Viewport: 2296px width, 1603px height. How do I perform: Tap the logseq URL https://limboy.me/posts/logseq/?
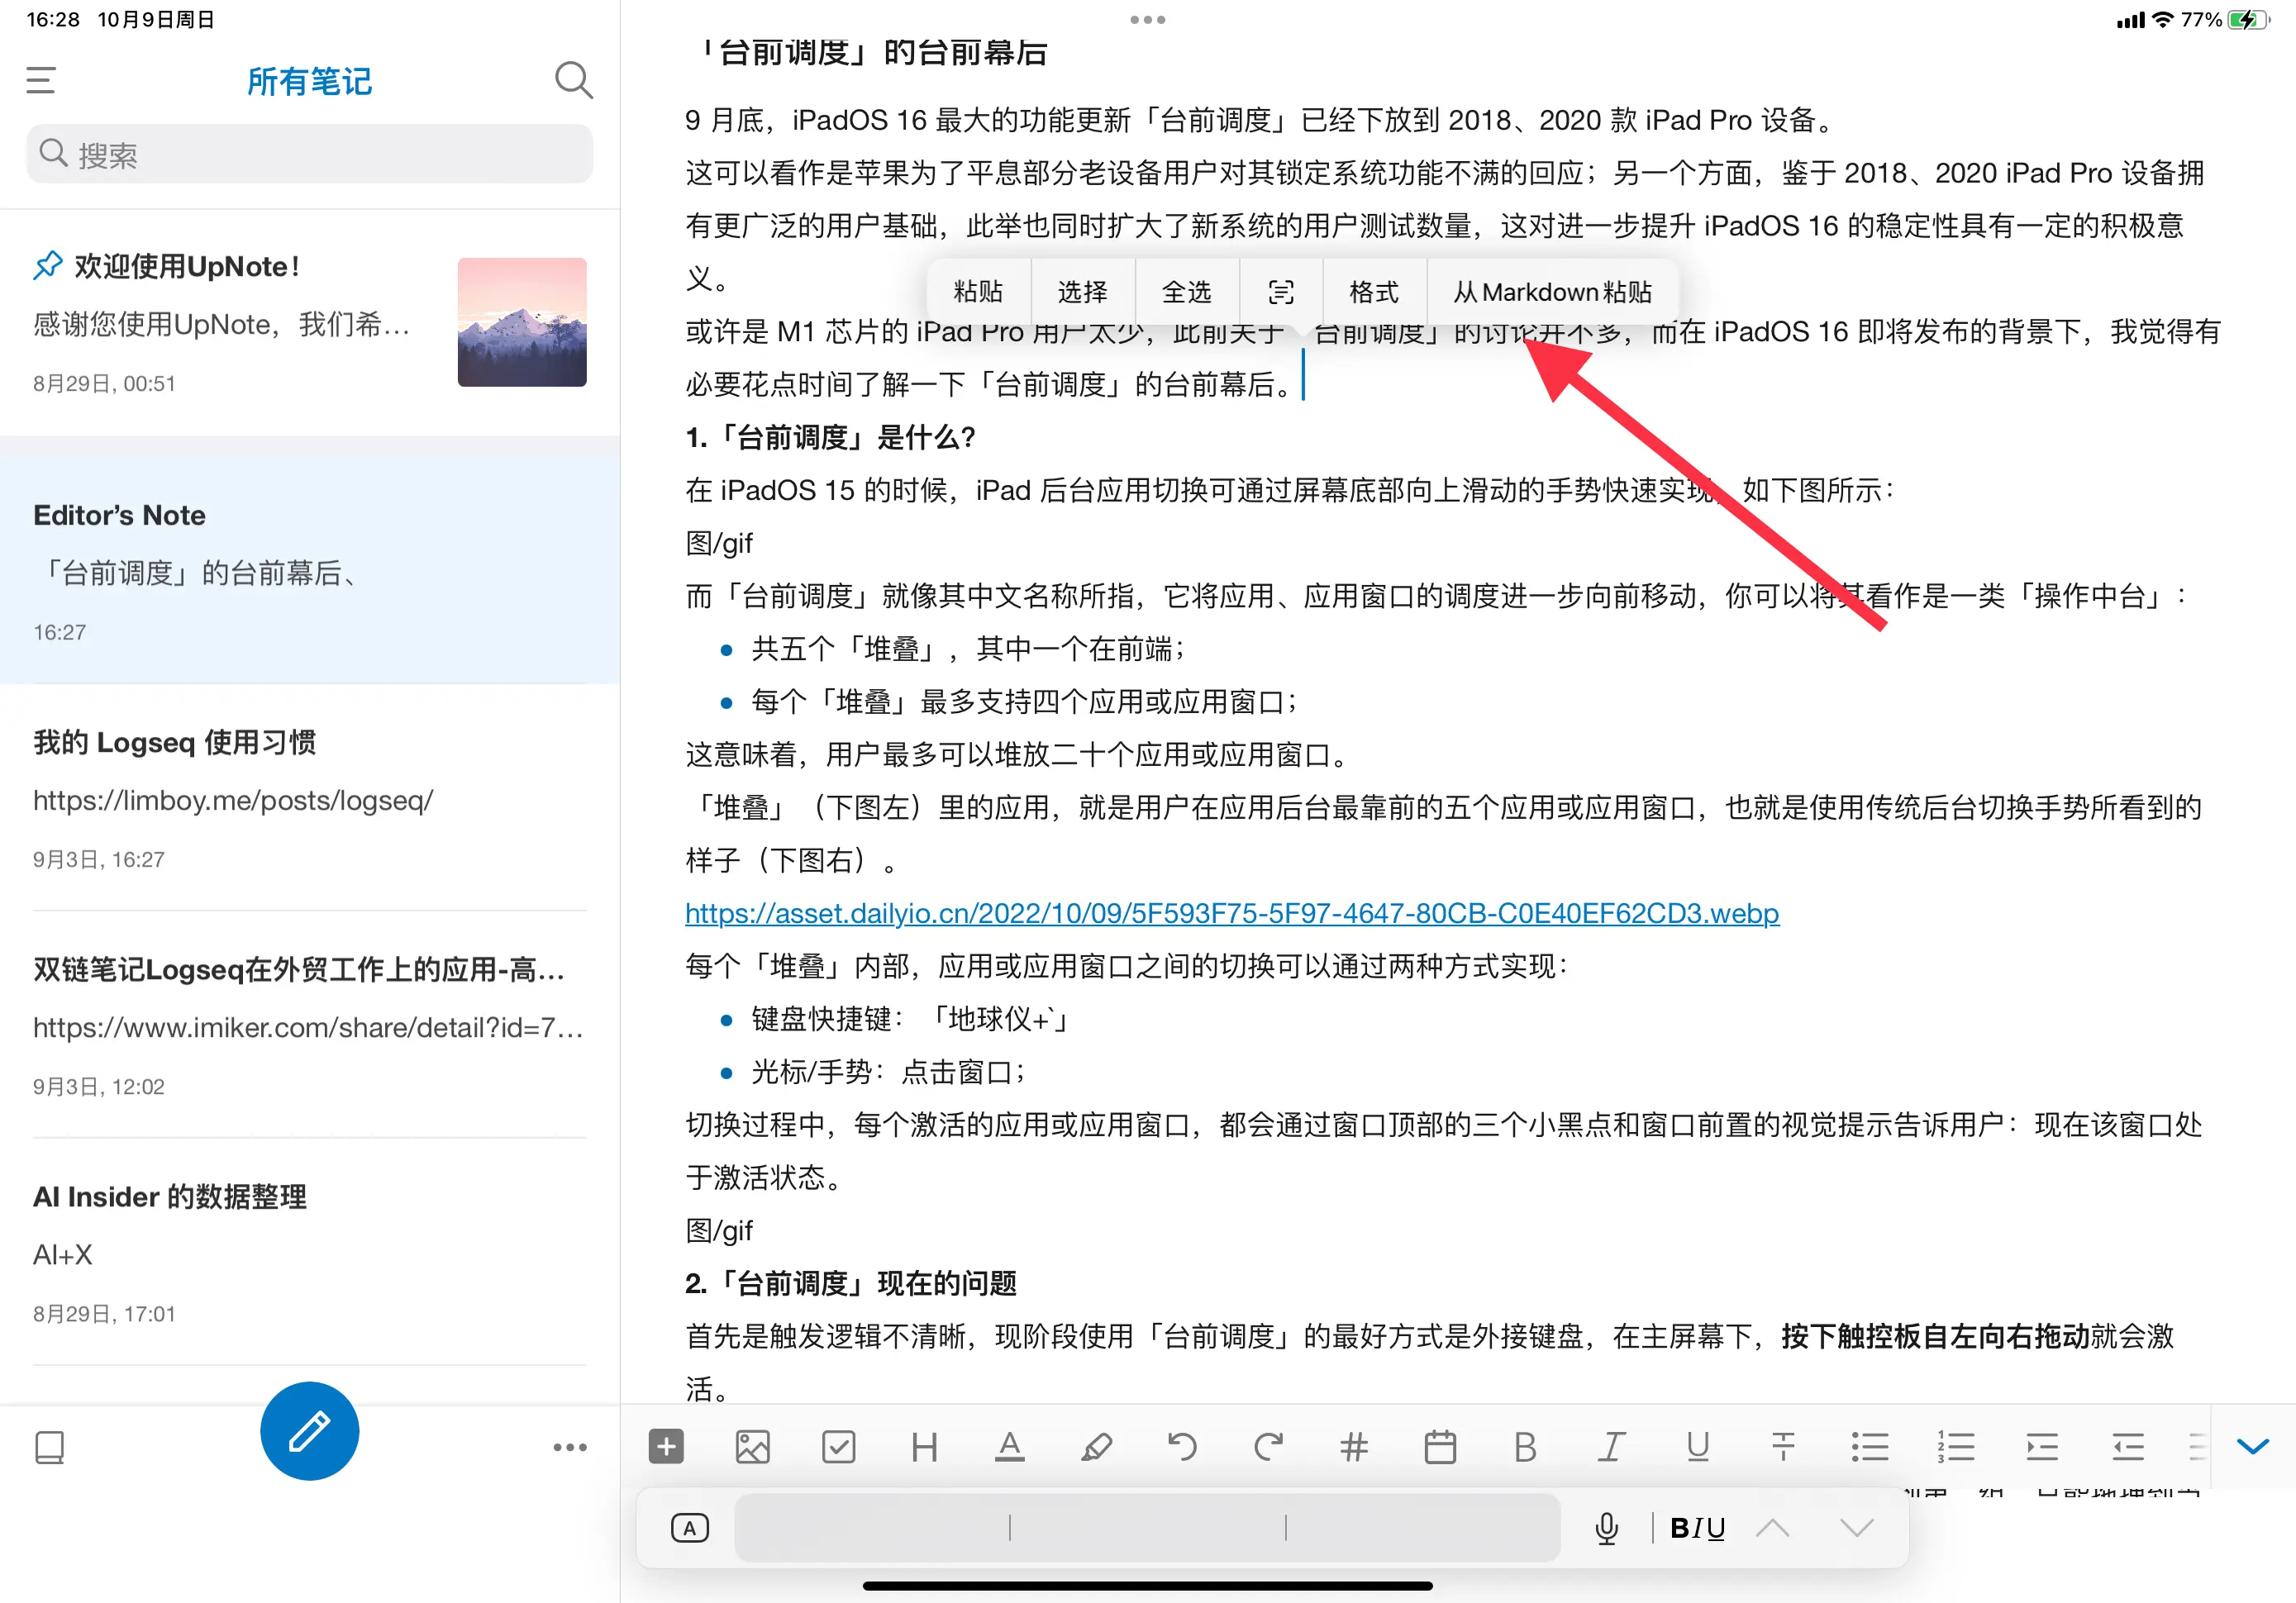[233, 800]
